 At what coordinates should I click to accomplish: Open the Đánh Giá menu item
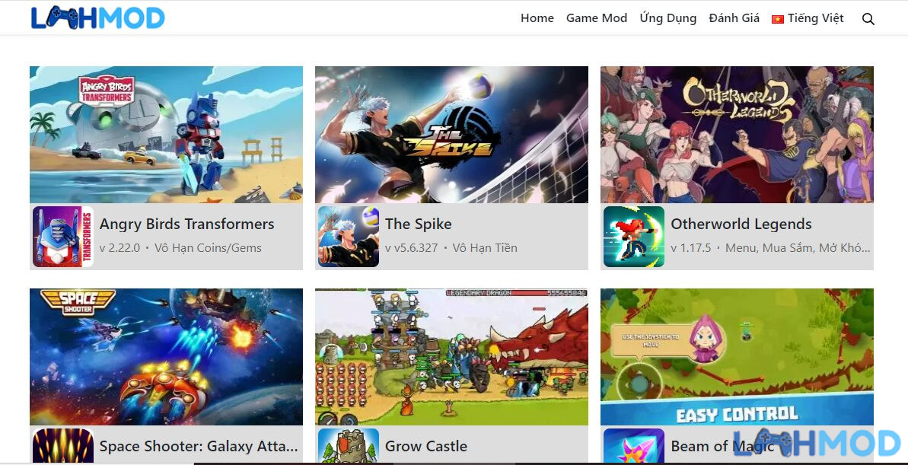pyautogui.click(x=734, y=18)
